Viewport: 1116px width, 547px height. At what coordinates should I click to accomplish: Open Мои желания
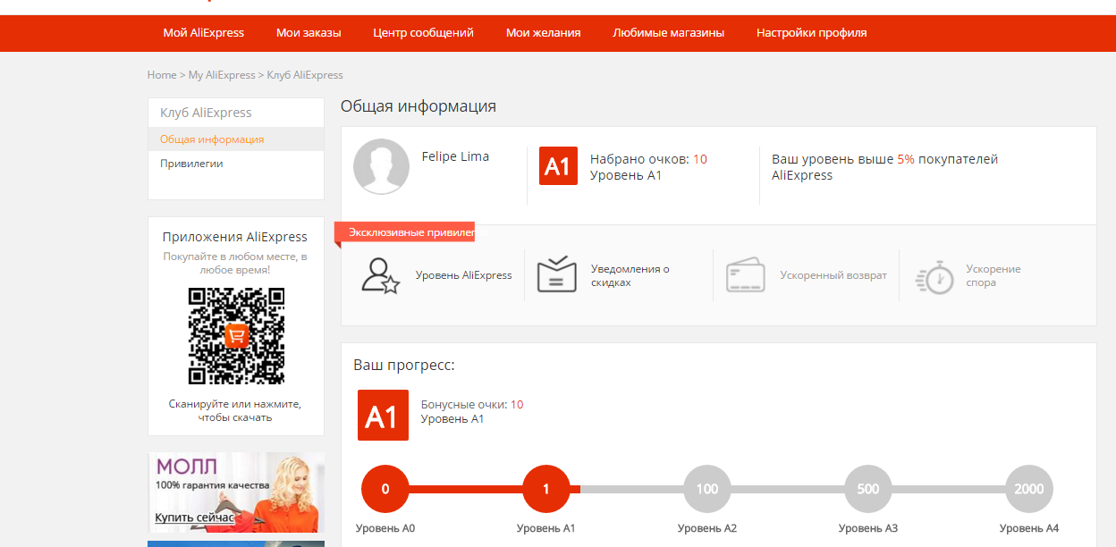[543, 33]
